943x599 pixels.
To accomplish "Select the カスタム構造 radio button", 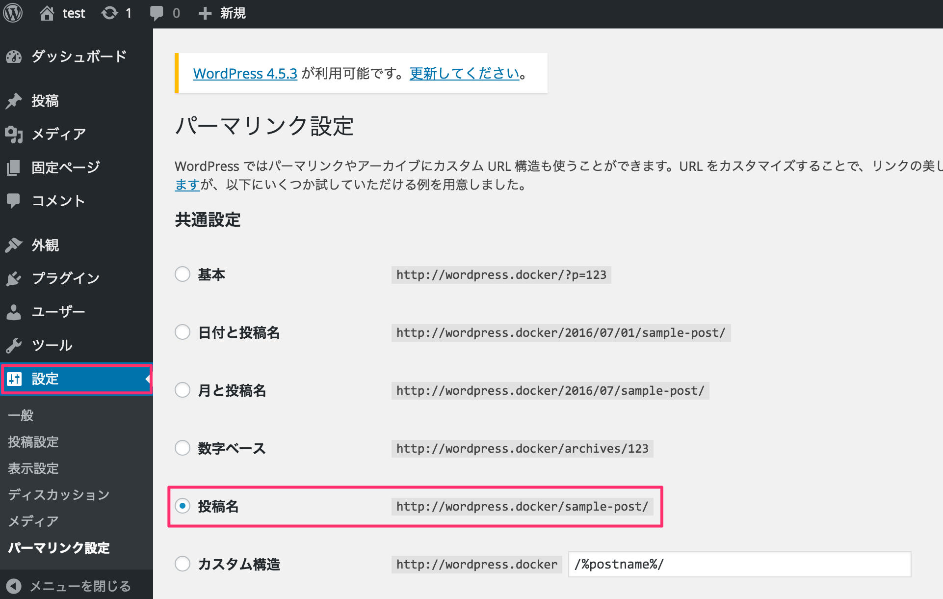I will (183, 564).
